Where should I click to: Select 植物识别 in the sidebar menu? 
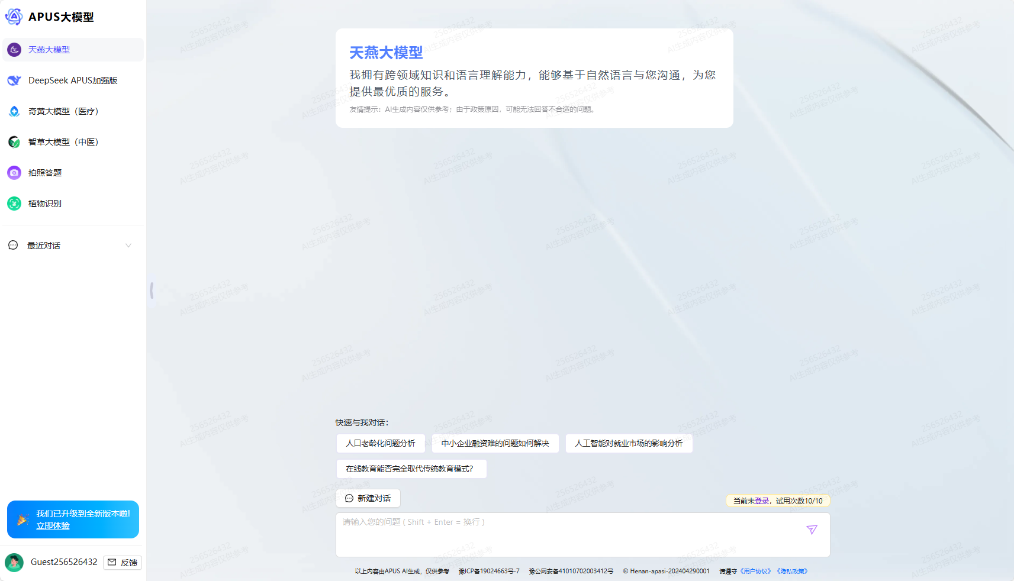(45, 204)
